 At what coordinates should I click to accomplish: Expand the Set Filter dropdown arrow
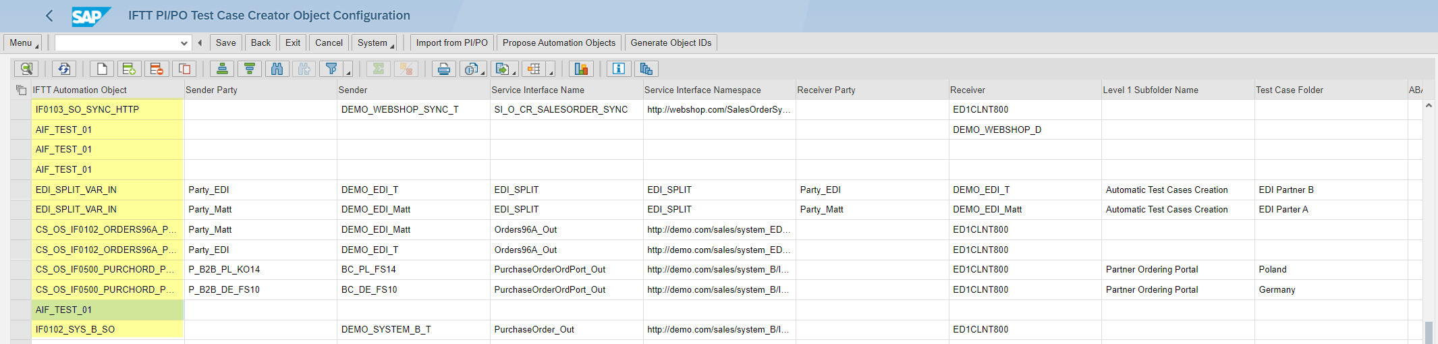tap(348, 71)
